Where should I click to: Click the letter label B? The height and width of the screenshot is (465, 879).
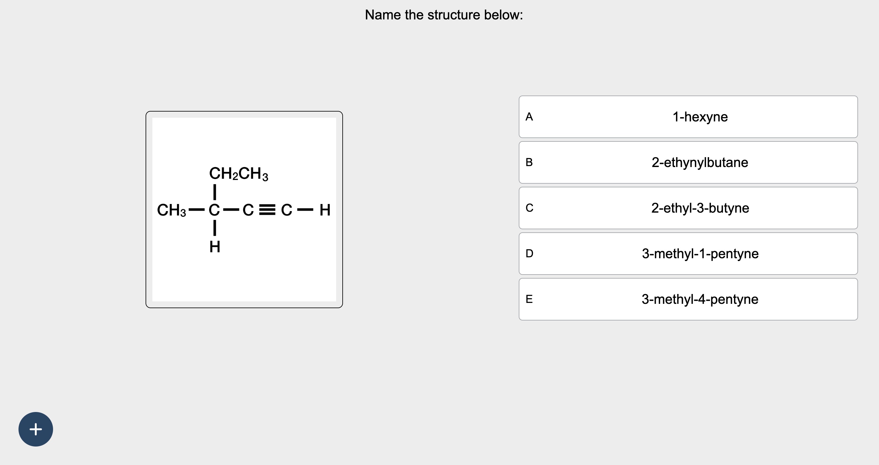(529, 162)
